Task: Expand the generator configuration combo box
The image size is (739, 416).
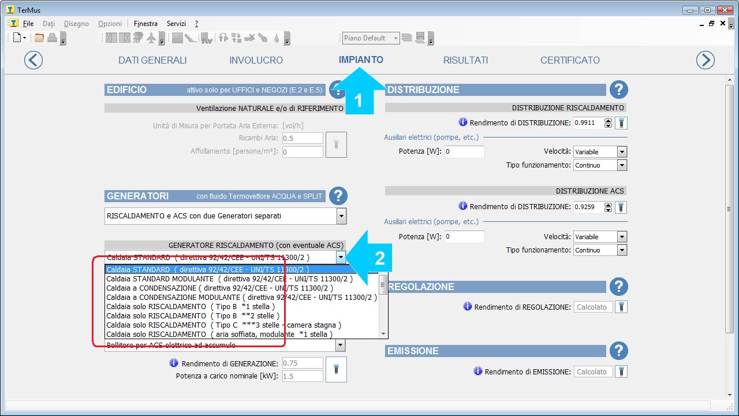Action: click(x=341, y=216)
